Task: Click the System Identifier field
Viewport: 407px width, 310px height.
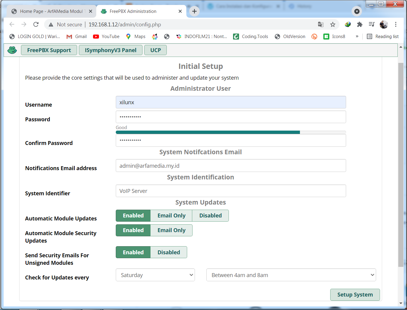Action: coord(231,191)
